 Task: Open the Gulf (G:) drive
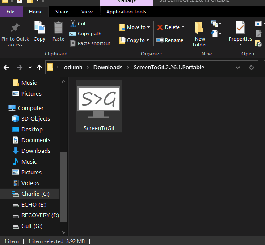tap(27, 226)
